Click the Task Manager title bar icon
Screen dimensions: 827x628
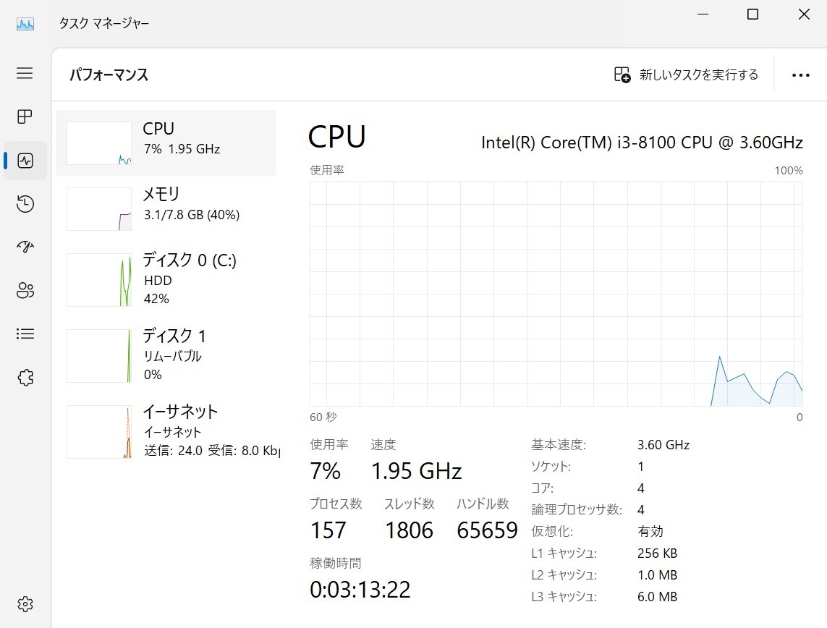point(25,23)
